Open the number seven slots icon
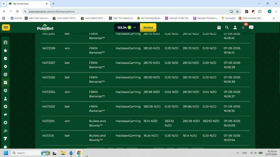280x157 pixels. point(6,139)
